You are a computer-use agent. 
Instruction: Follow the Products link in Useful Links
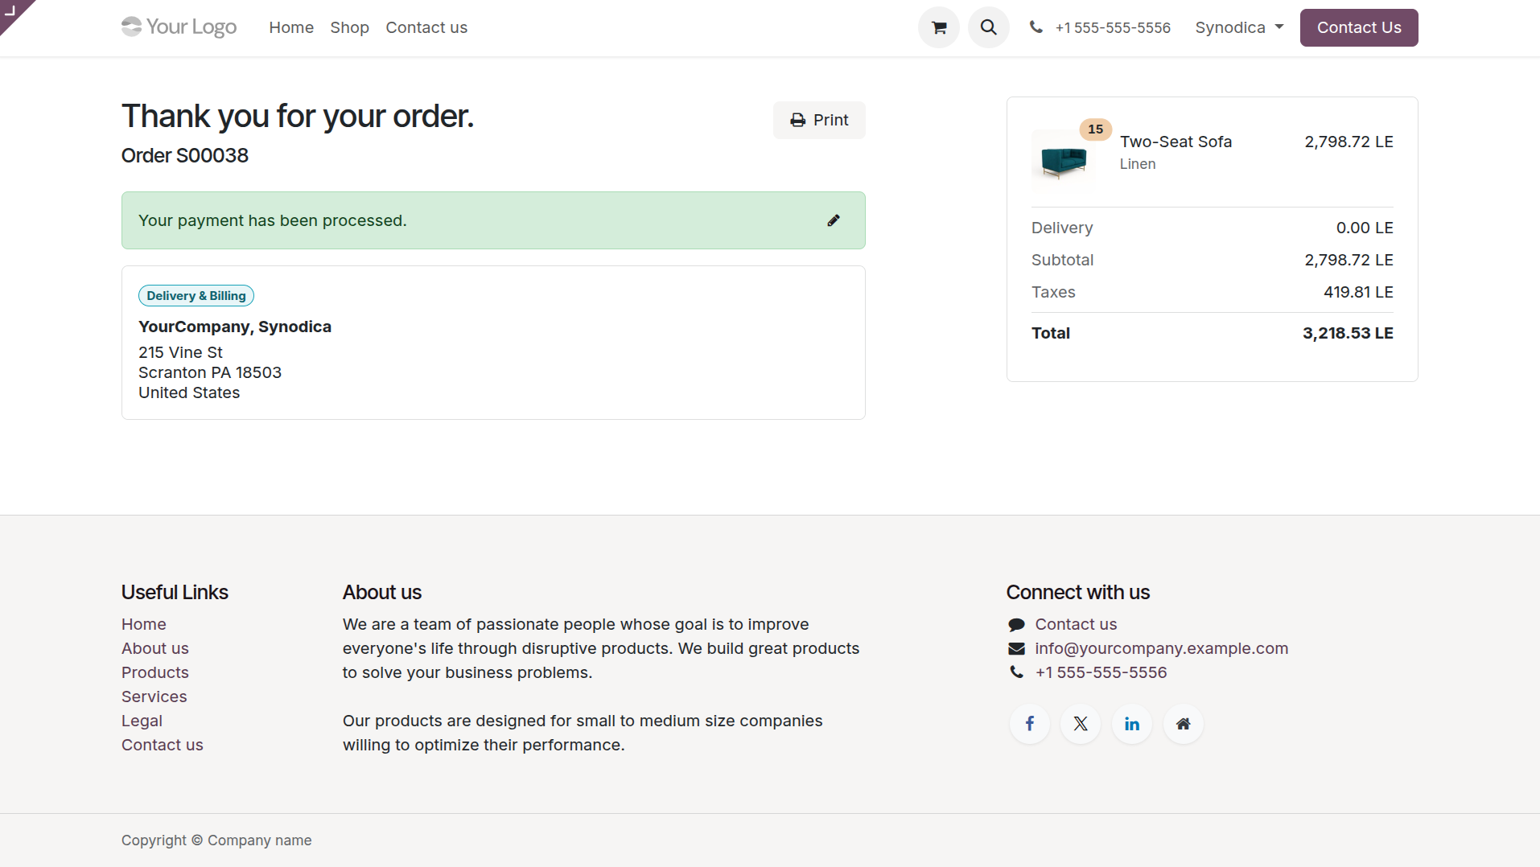tap(155, 672)
